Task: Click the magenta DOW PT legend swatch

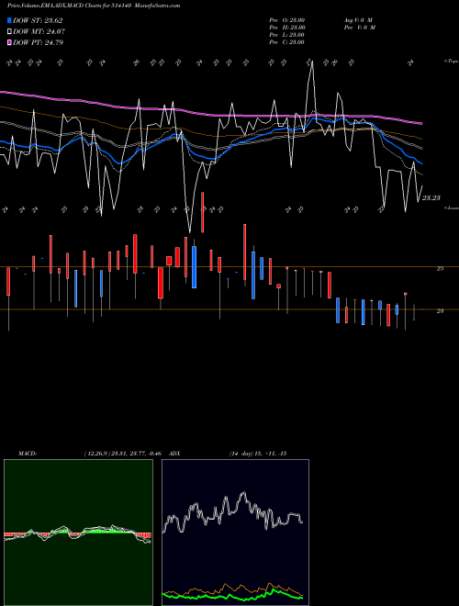Action: pos(10,43)
